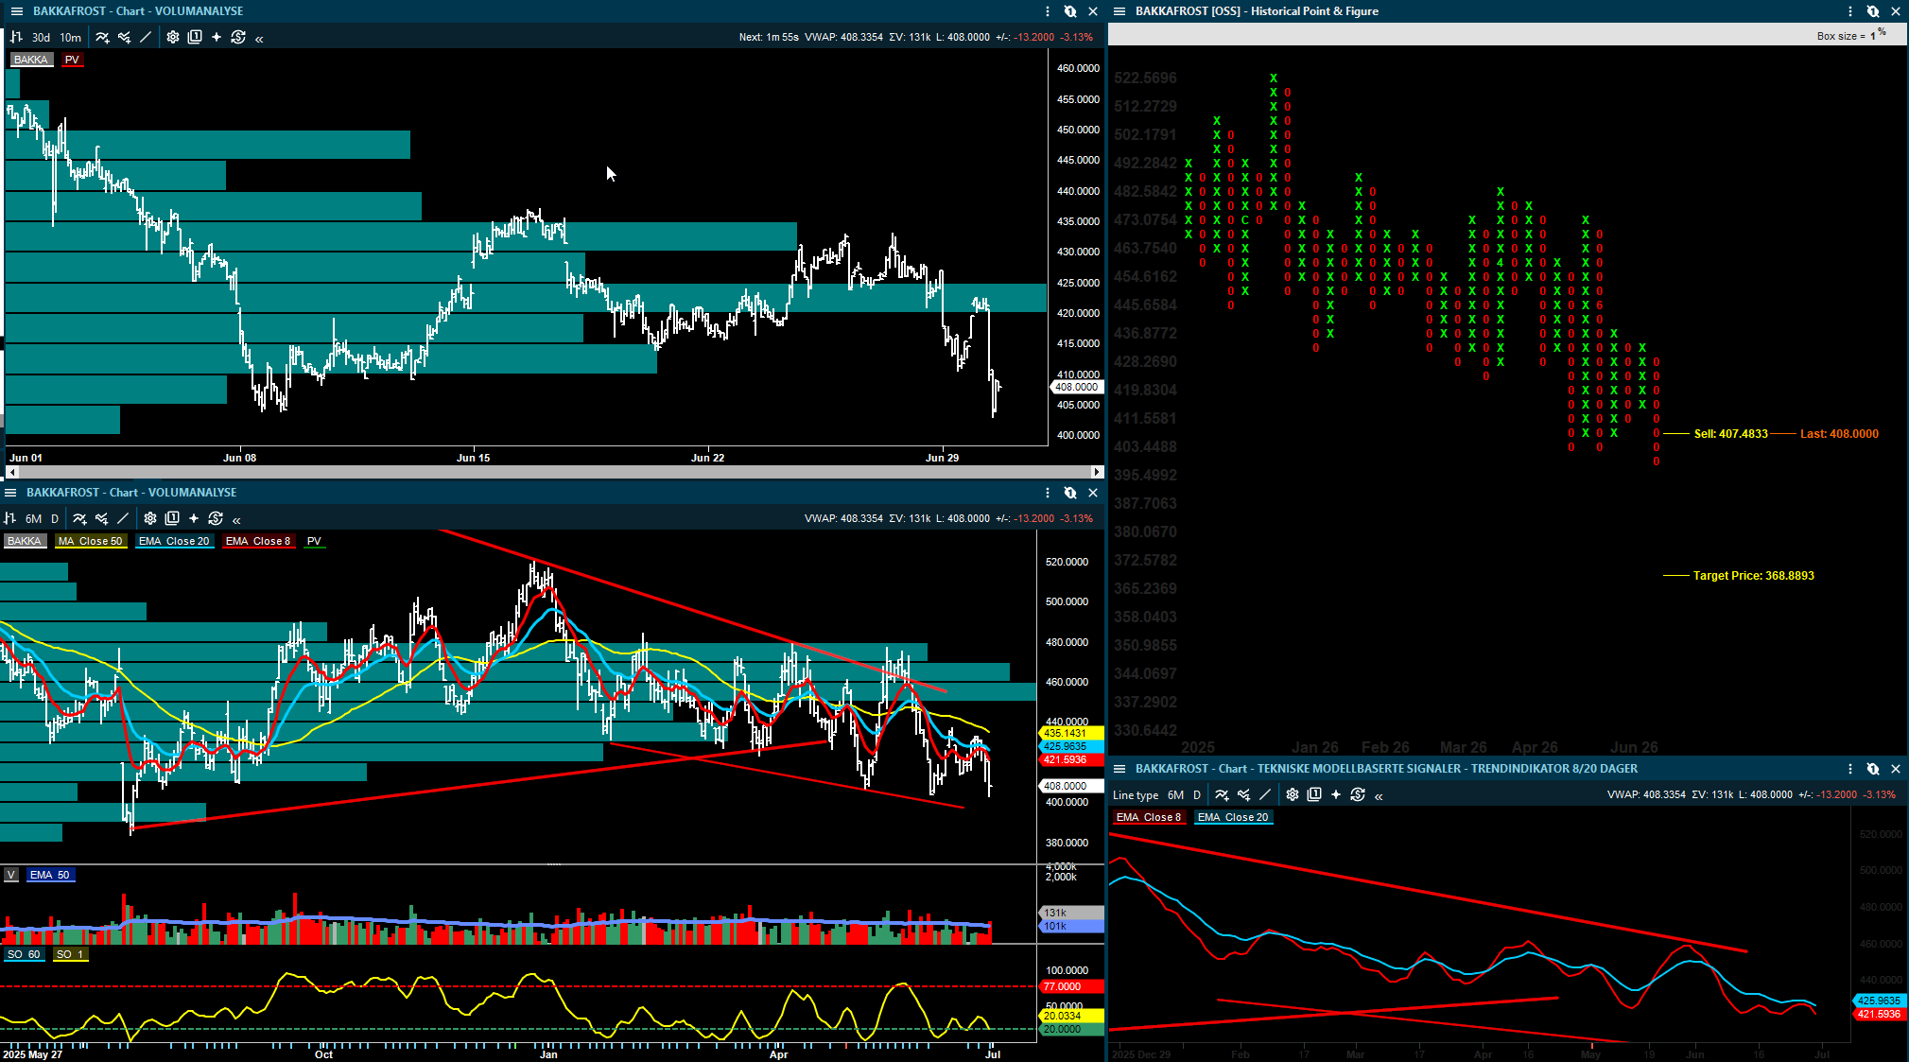Screen dimensions: 1909x1062
Task: Change chart type in 6M VOLUMANALYSE chart toolbar
Action: [10, 518]
